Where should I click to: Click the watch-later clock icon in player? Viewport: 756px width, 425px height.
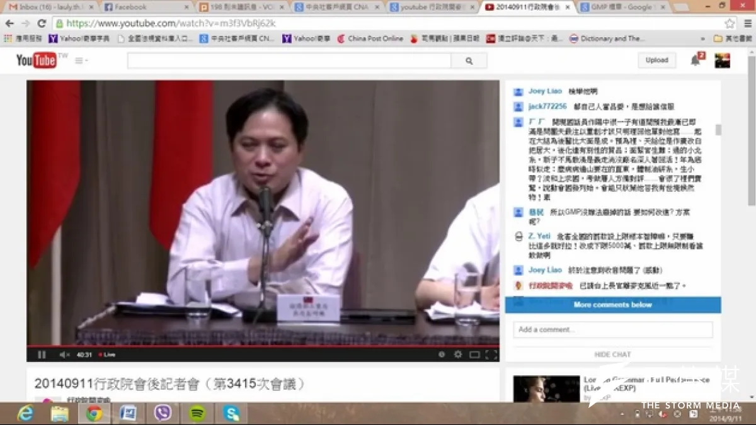[x=442, y=354]
